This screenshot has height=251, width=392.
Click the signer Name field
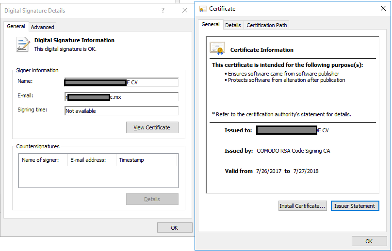coord(121,82)
